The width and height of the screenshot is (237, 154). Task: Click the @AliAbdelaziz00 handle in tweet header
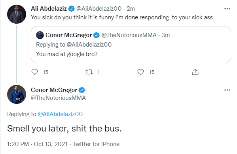tap(99, 9)
